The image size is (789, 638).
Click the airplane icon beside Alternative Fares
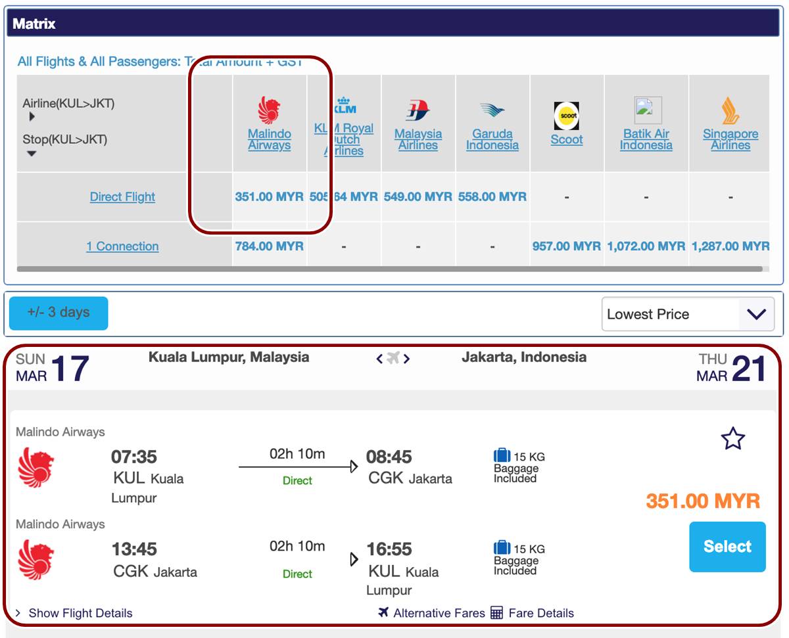[384, 612]
